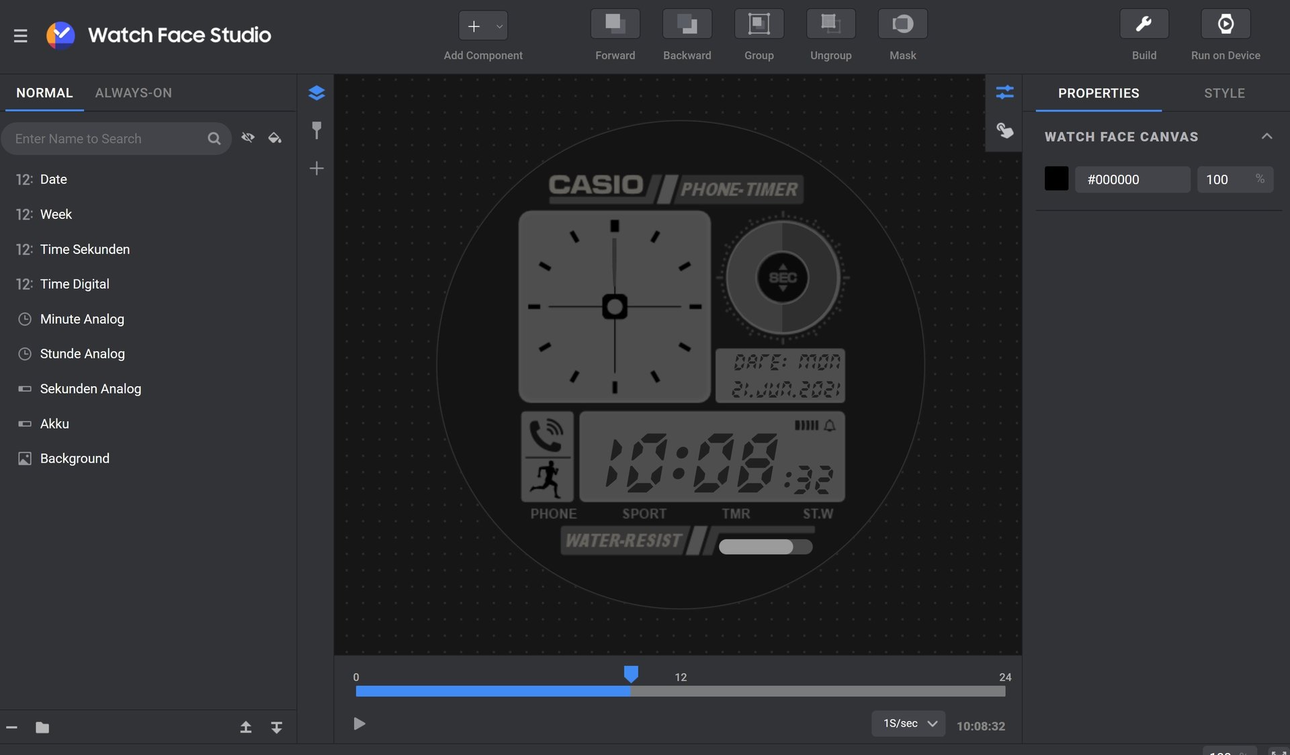Click the Group components icon

tap(759, 24)
